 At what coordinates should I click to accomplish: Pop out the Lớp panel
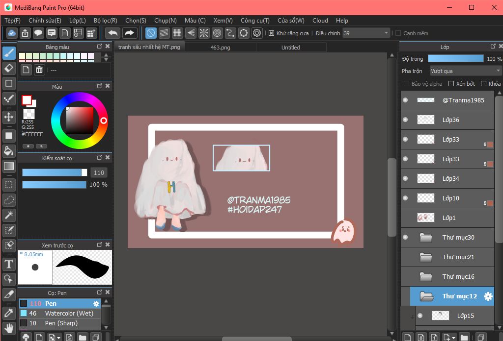(493, 47)
